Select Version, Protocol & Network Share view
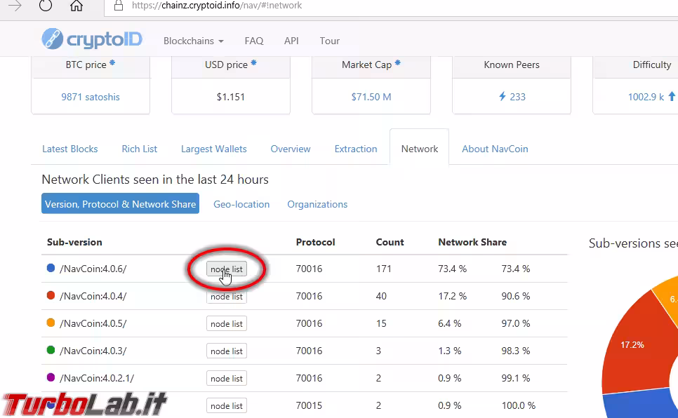Screen dimensions: 678x418 pos(120,204)
